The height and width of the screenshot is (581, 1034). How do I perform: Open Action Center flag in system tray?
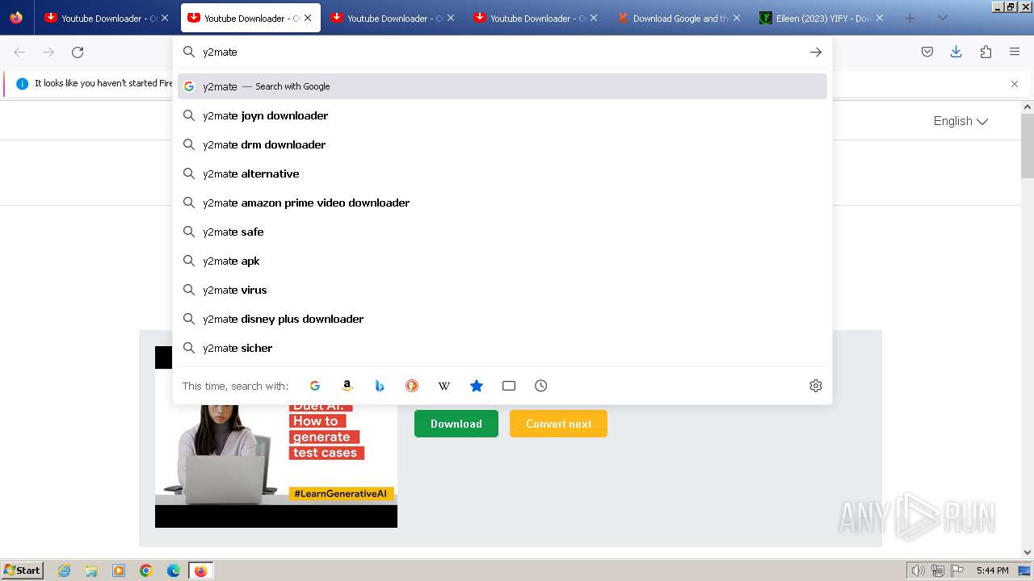pos(957,571)
